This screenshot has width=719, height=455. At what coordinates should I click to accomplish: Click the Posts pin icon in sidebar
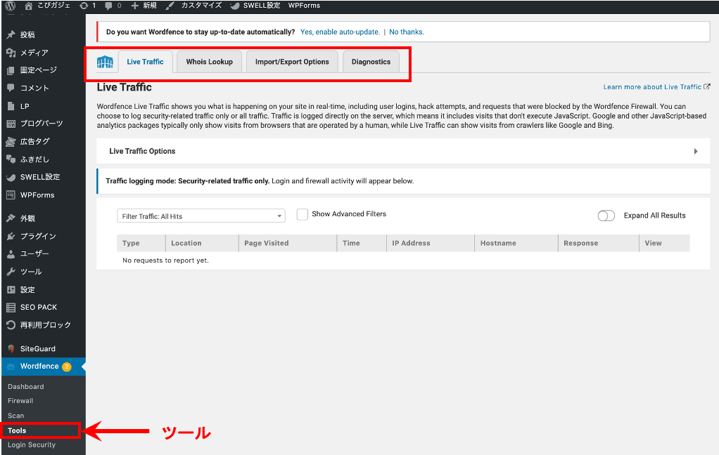tap(11, 35)
